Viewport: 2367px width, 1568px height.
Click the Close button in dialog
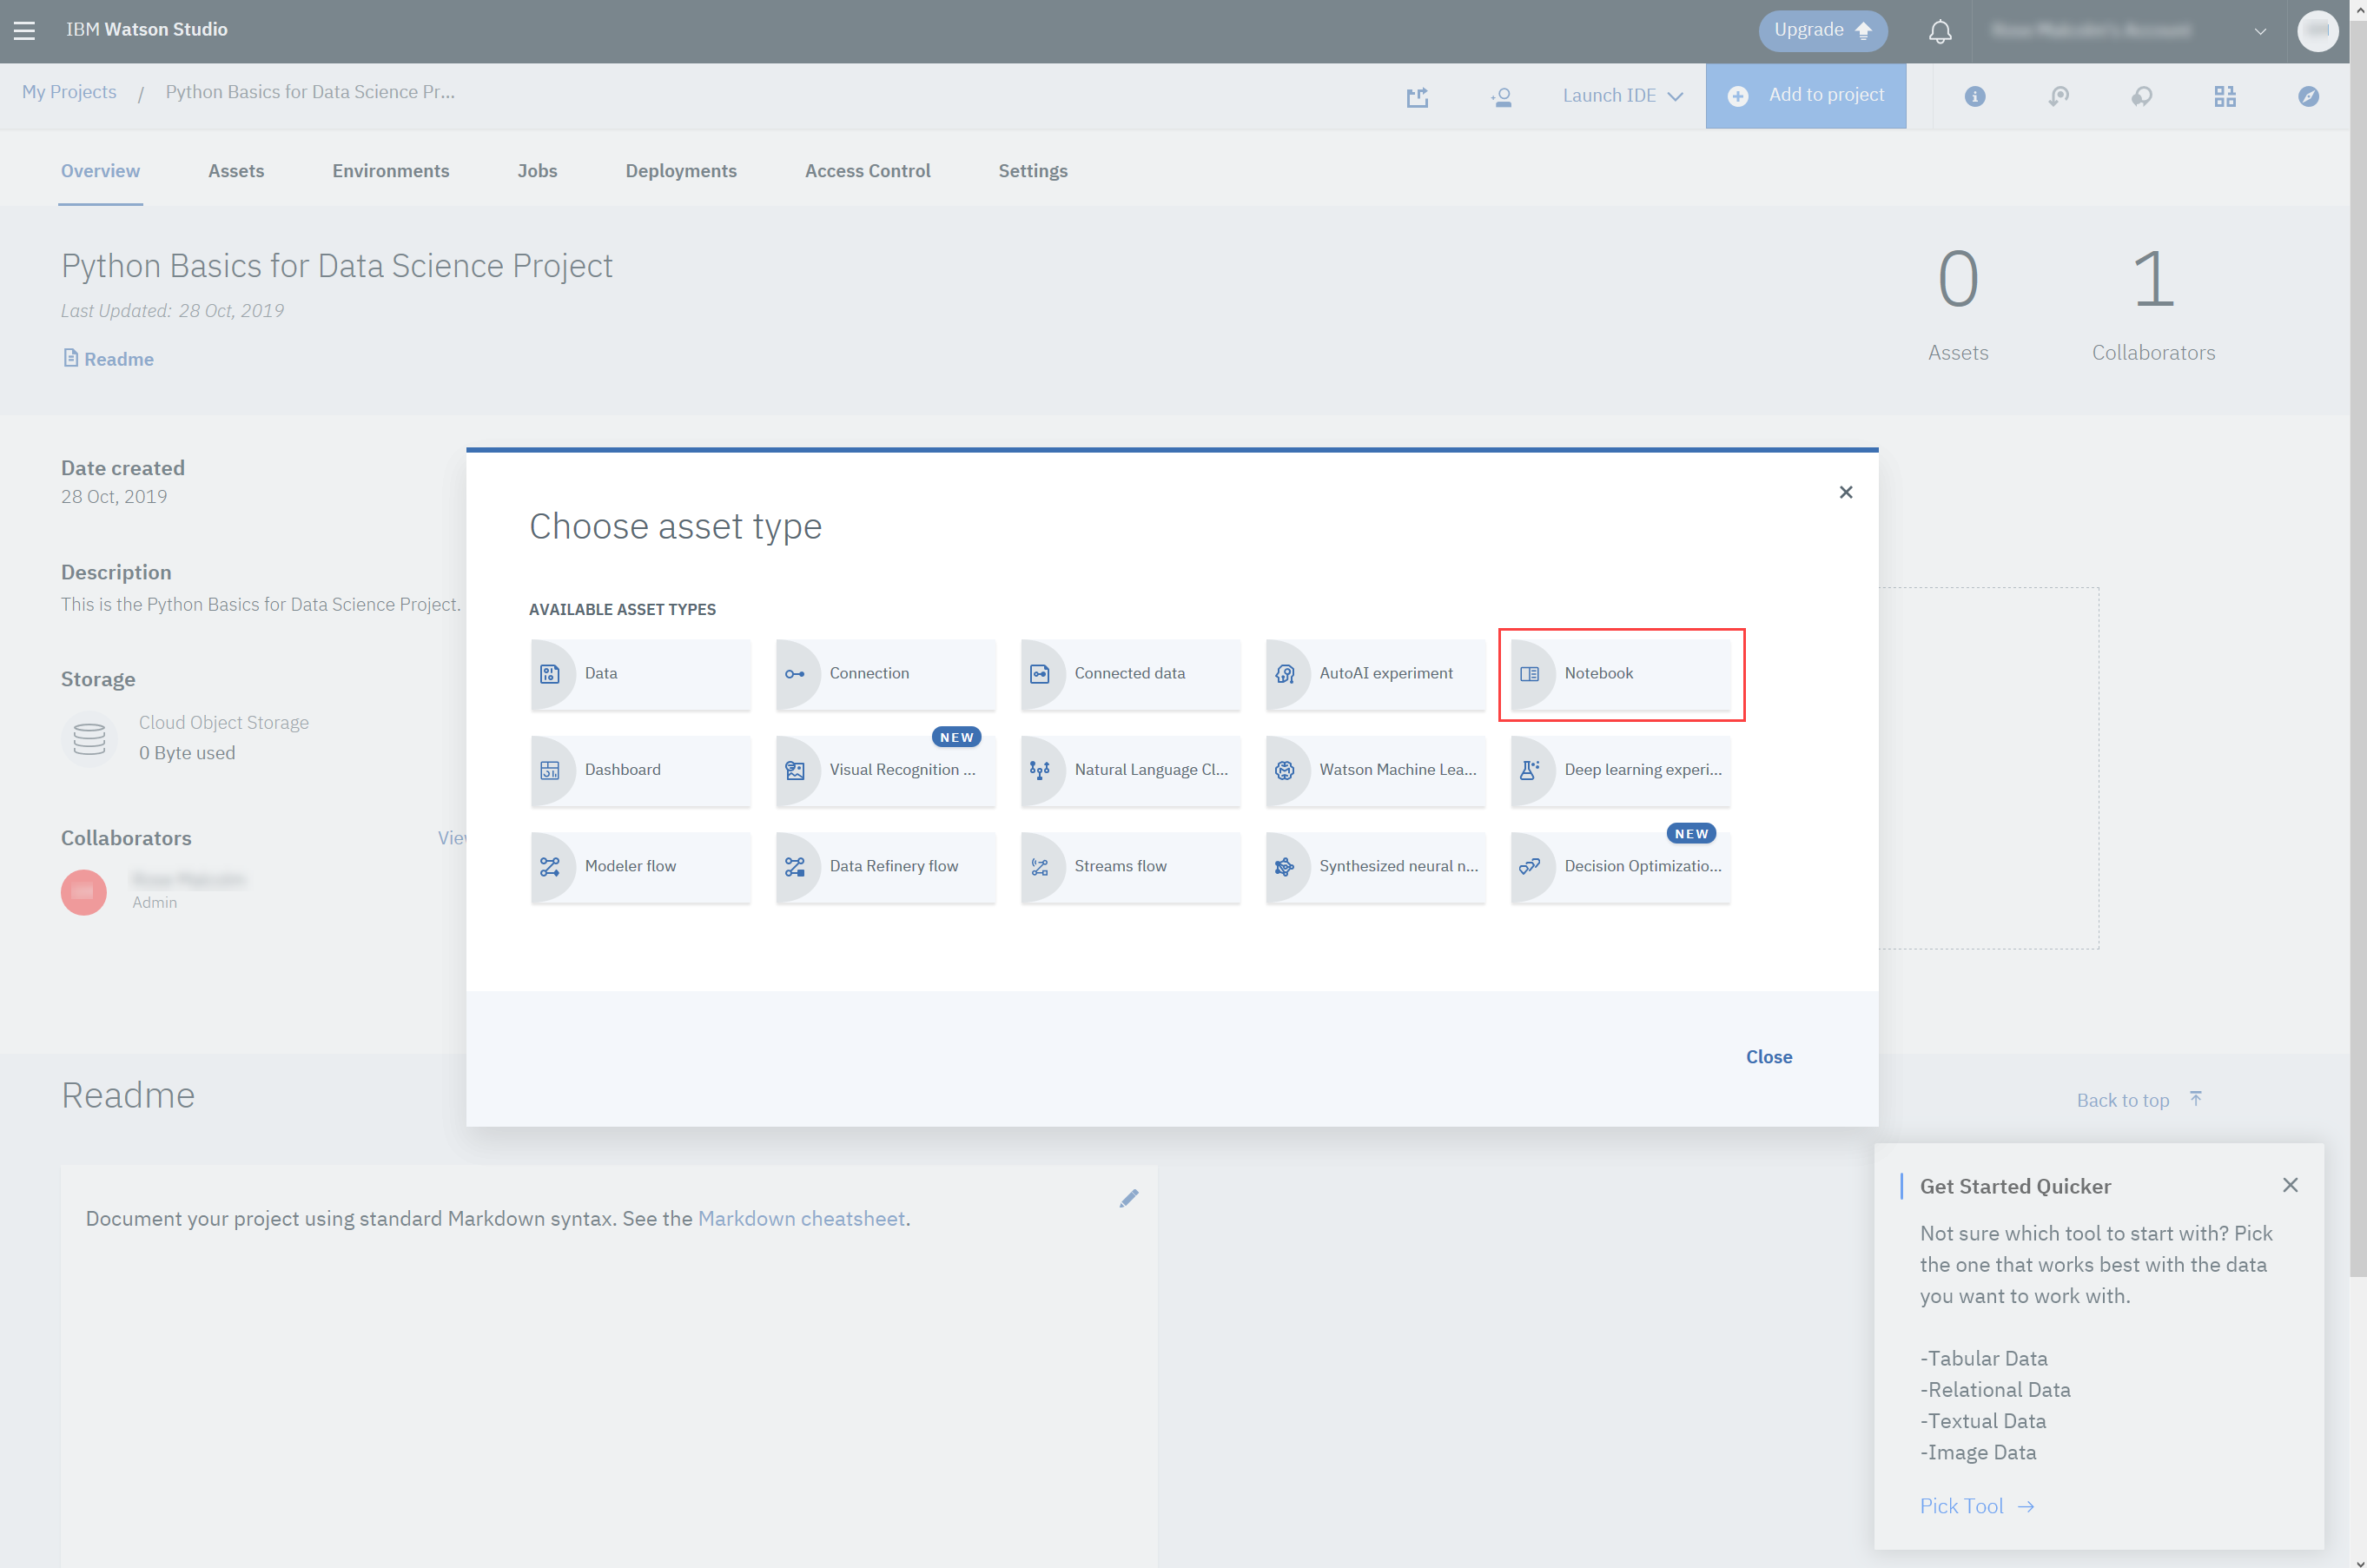(x=1768, y=1056)
